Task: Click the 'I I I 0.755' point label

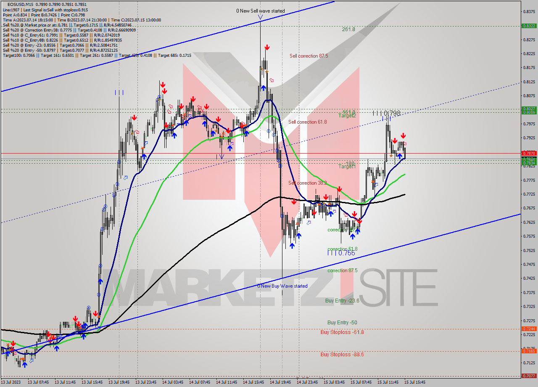Action: (x=341, y=253)
